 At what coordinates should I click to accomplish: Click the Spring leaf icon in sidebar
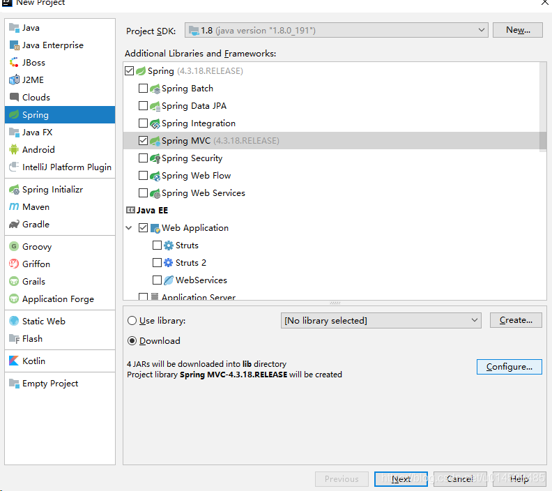point(14,115)
